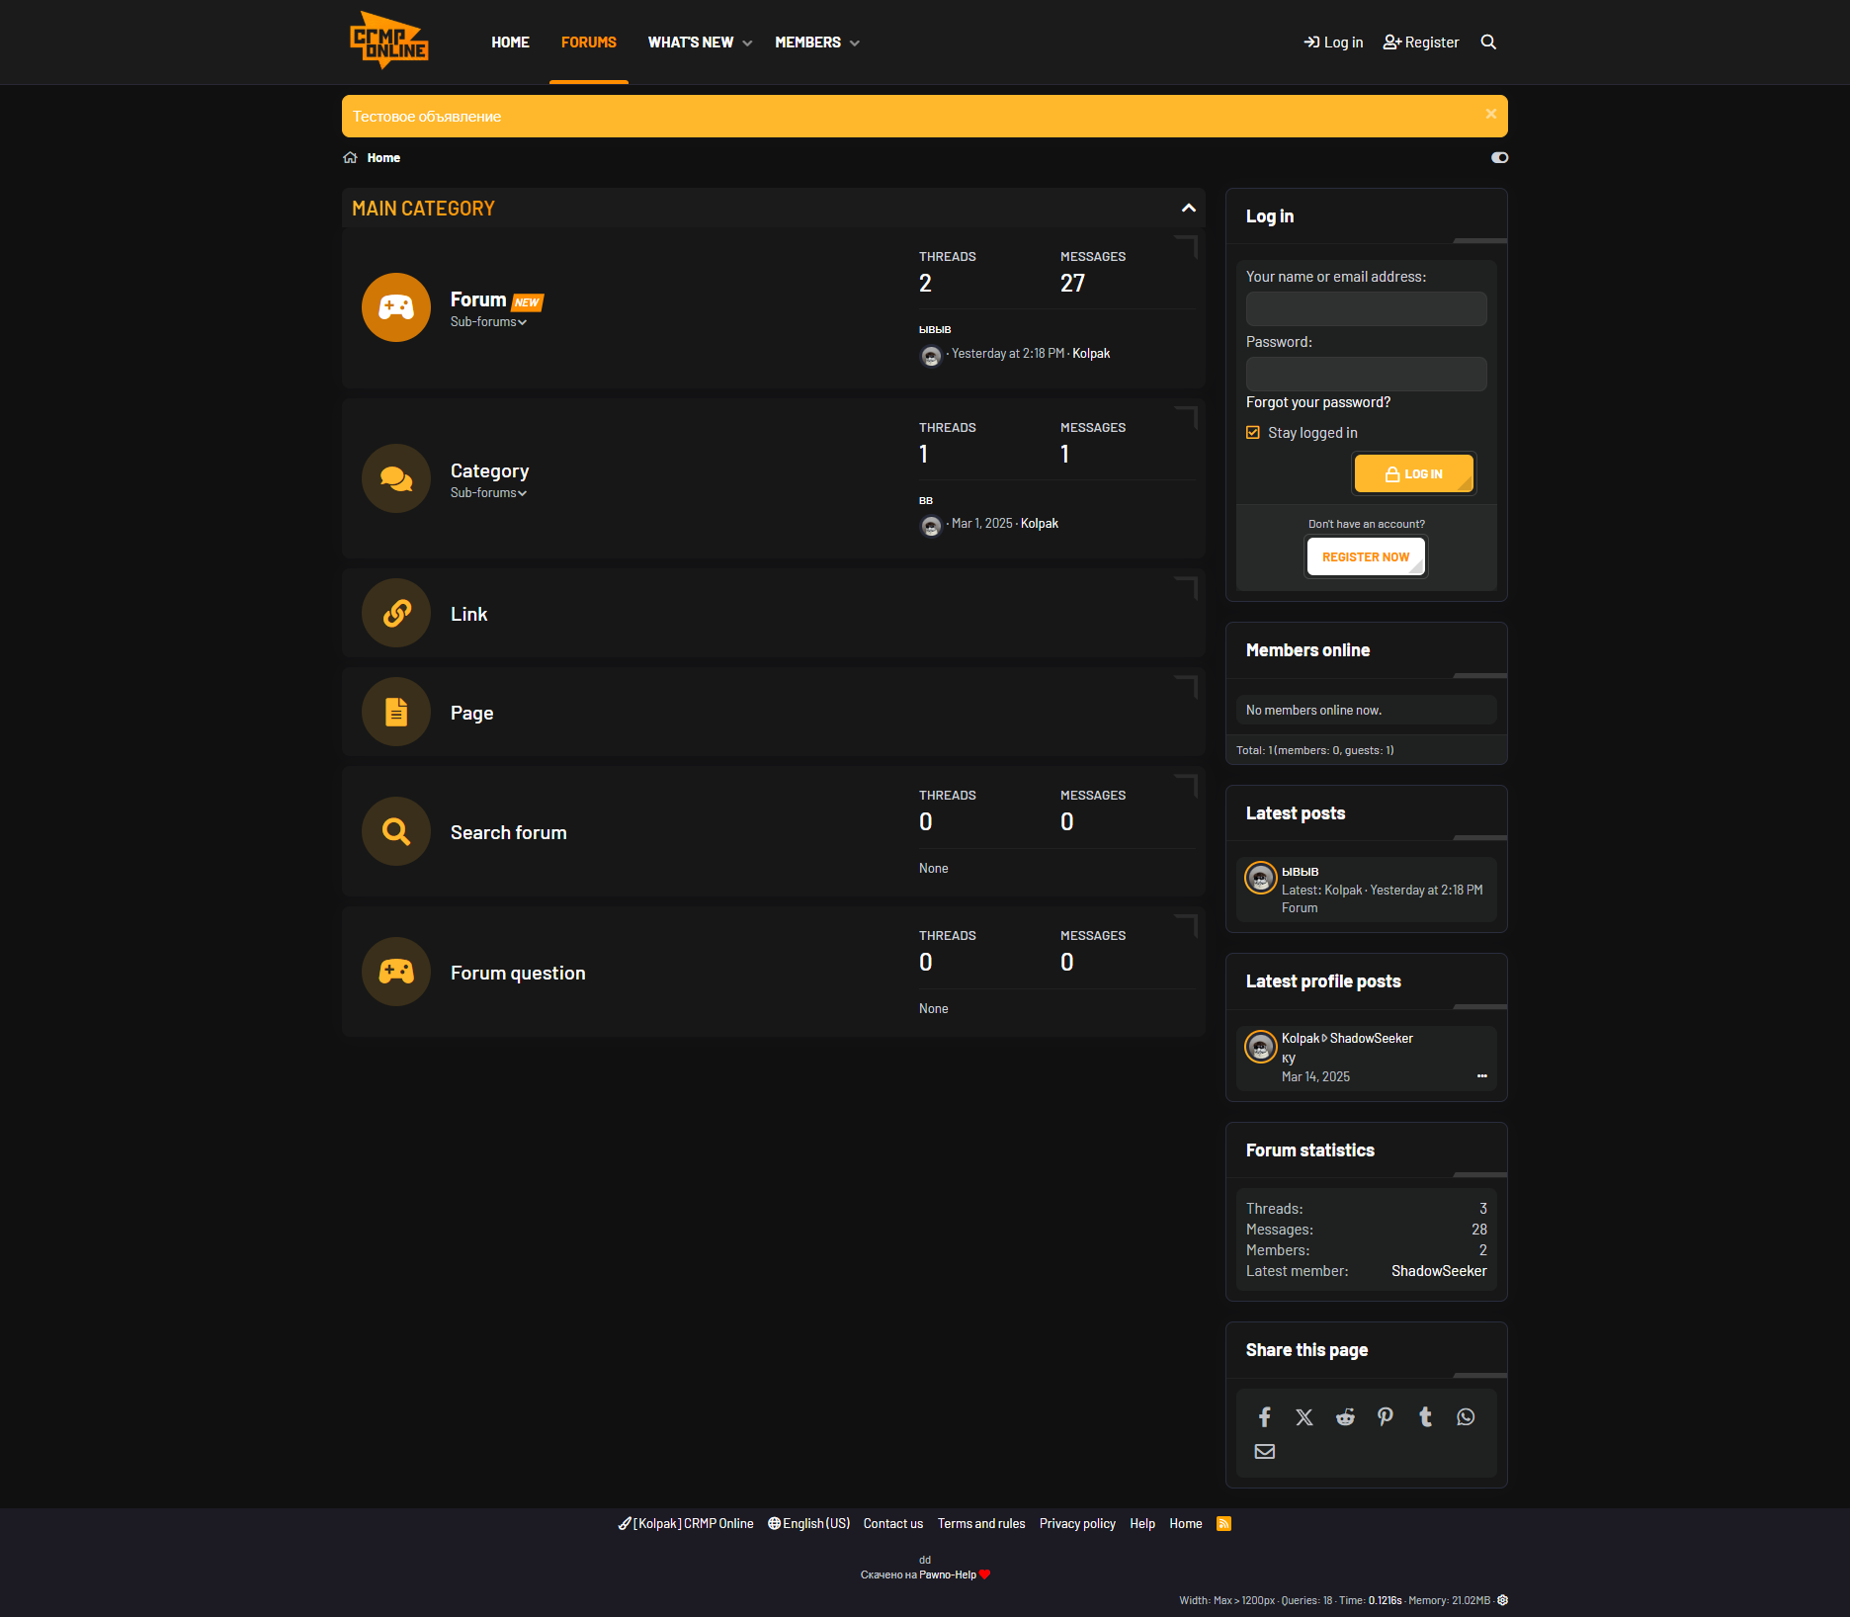Toggle the sidebar visibility switch

[1499, 158]
